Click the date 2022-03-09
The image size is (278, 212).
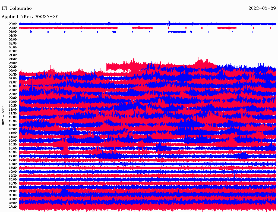tap(262, 8)
